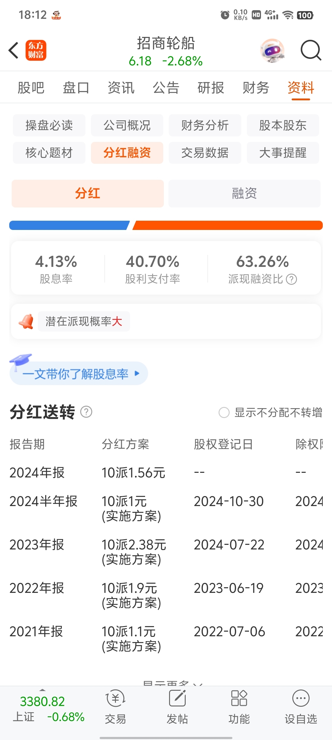
Task: Open the search magnifier icon
Action: 311,50
